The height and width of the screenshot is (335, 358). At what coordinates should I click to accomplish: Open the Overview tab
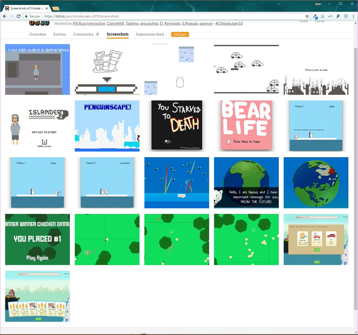coord(38,34)
